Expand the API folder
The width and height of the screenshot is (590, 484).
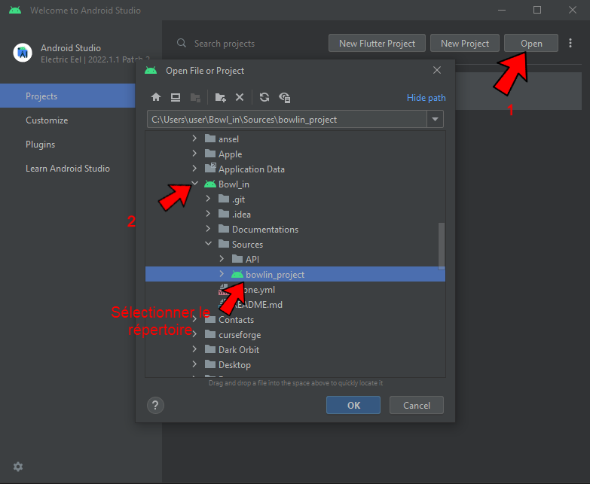[222, 259]
